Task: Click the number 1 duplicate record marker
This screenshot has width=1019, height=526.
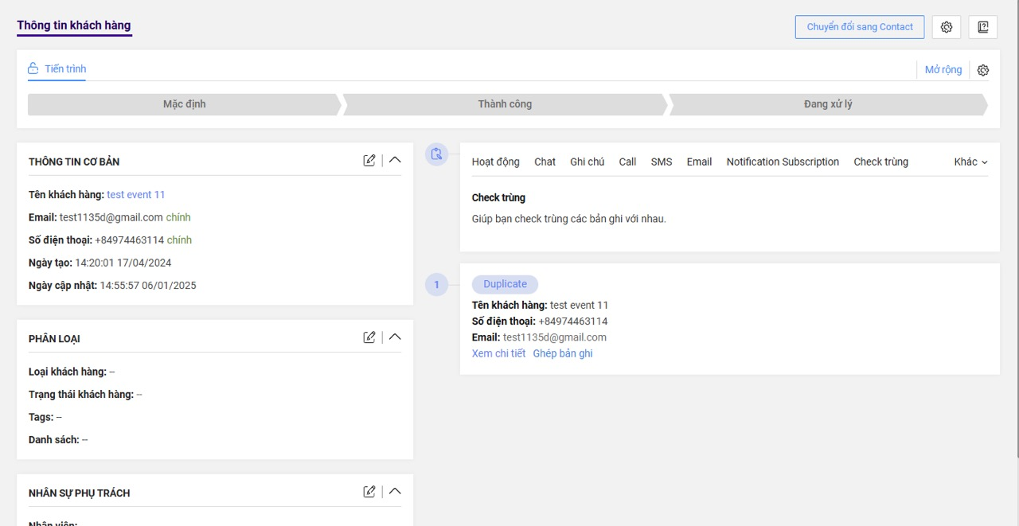Action: 436,285
